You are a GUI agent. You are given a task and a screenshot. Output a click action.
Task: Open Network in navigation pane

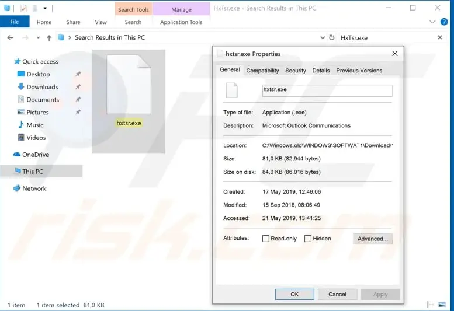(x=34, y=188)
